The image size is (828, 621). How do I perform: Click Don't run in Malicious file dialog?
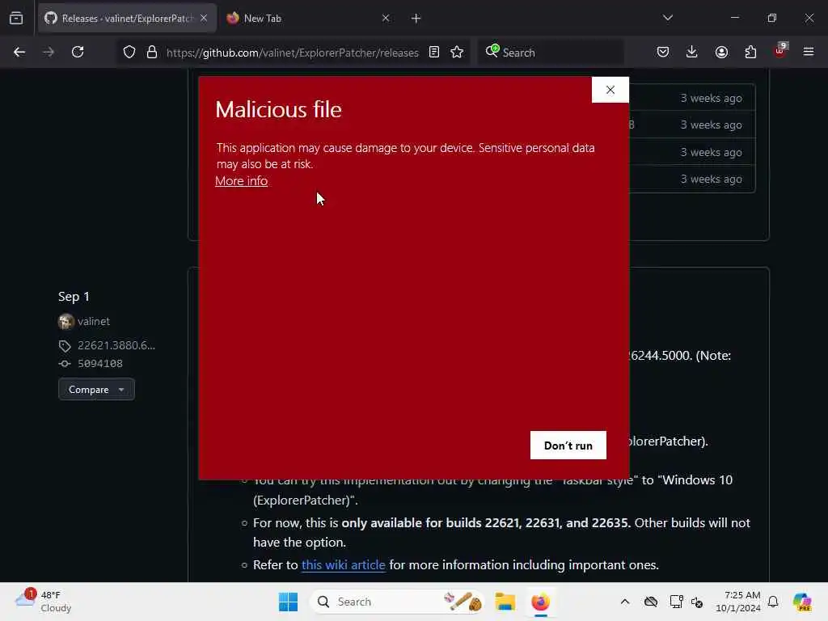568,446
